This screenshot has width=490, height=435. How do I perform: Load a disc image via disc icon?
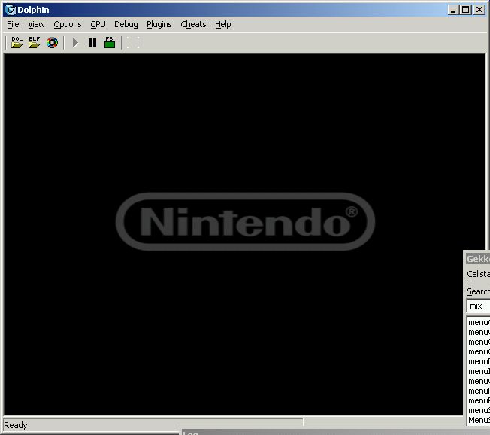pyautogui.click(x=52, y=43)
